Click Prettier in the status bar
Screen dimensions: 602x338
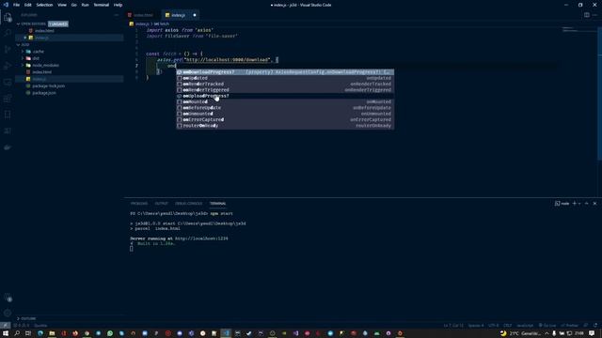pos(570,326)
